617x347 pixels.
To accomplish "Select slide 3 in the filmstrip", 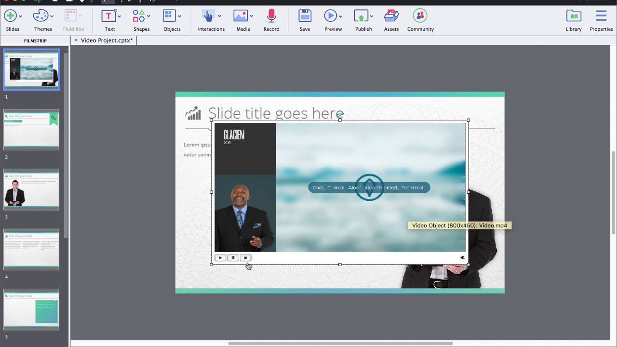I will pyautogui.click(x=31, y=189).
